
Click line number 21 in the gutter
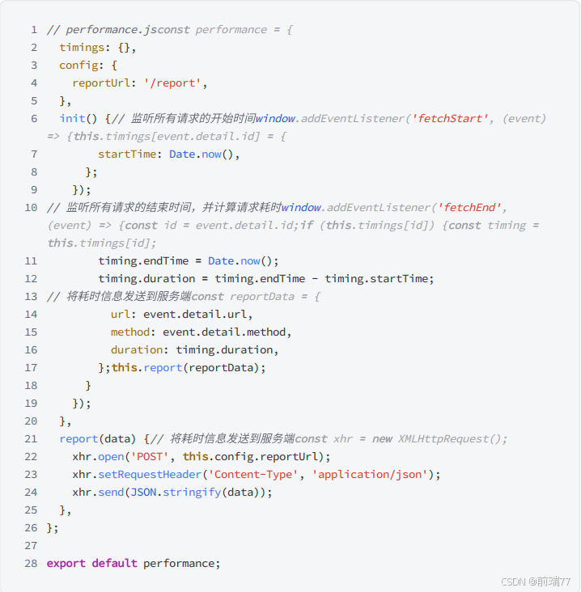pos(31,438)
